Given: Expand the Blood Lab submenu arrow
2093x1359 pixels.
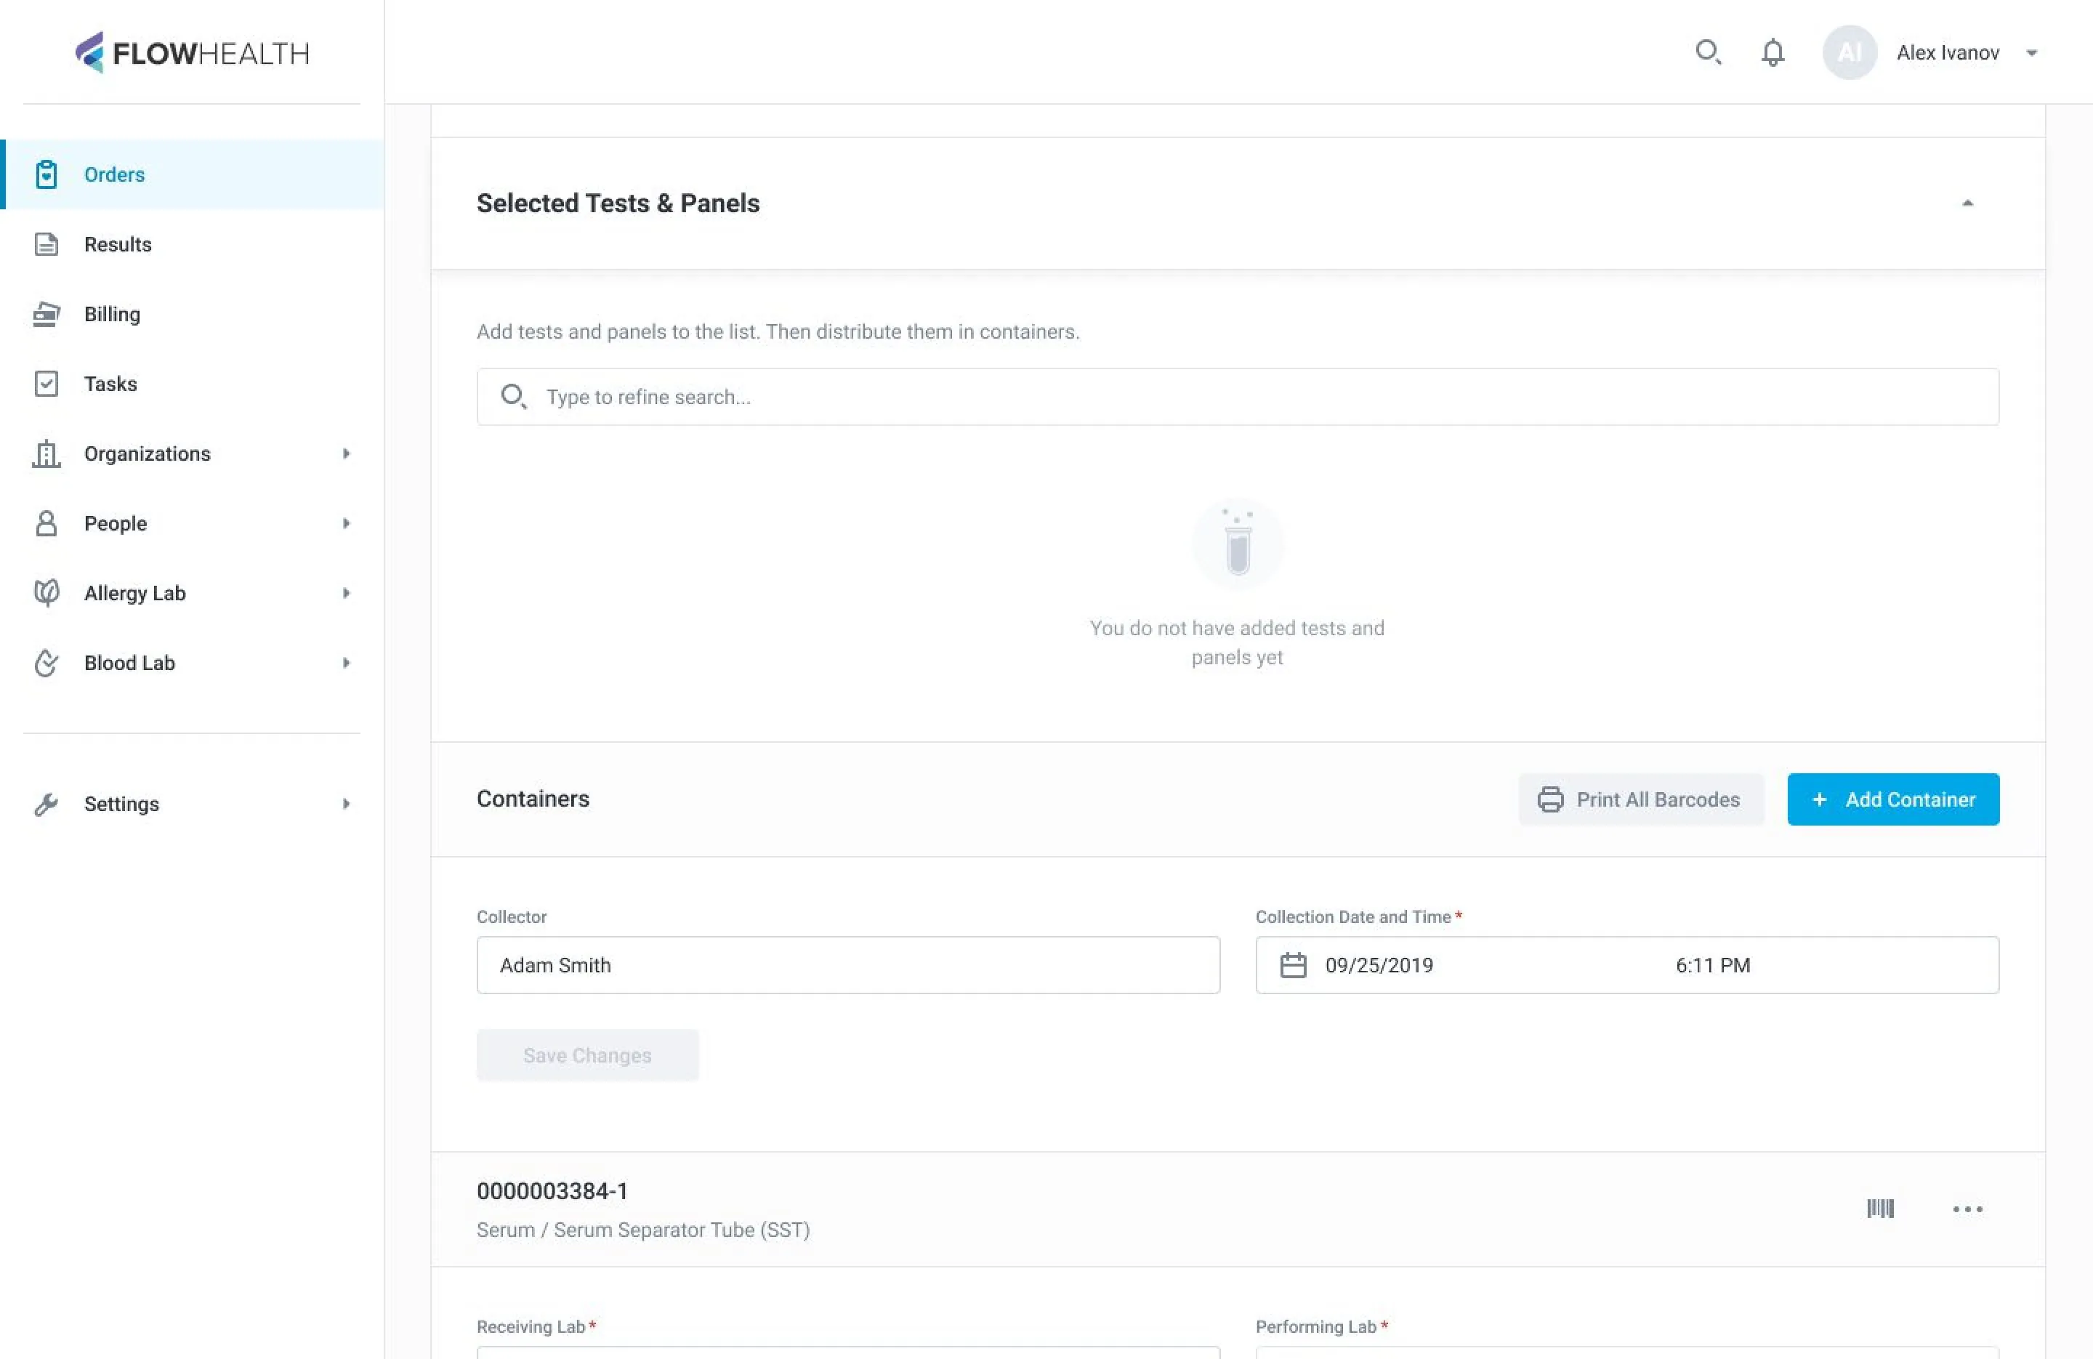Looking at the screenshot, I should tap(347, 664).
